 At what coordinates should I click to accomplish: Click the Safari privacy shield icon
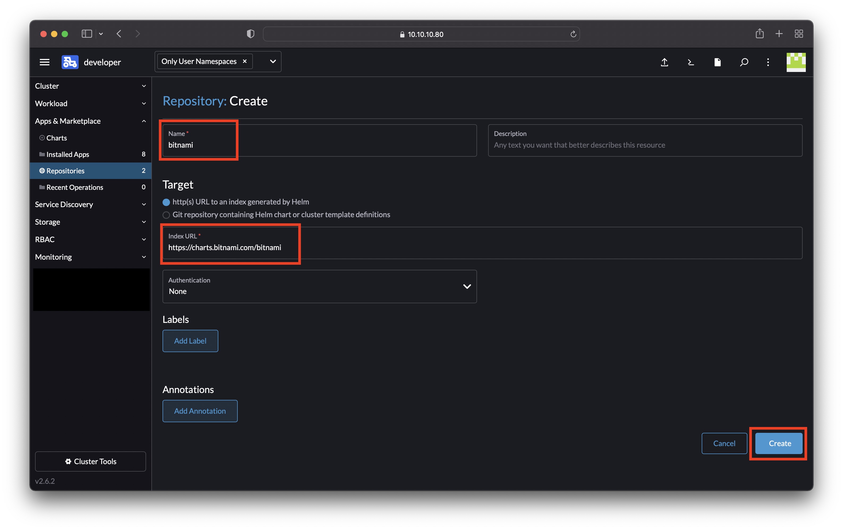click(x=250, y=34)
